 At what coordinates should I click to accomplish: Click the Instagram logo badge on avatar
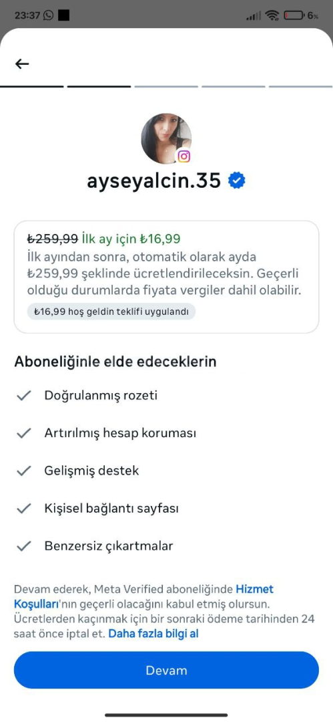tap(184, 156)
